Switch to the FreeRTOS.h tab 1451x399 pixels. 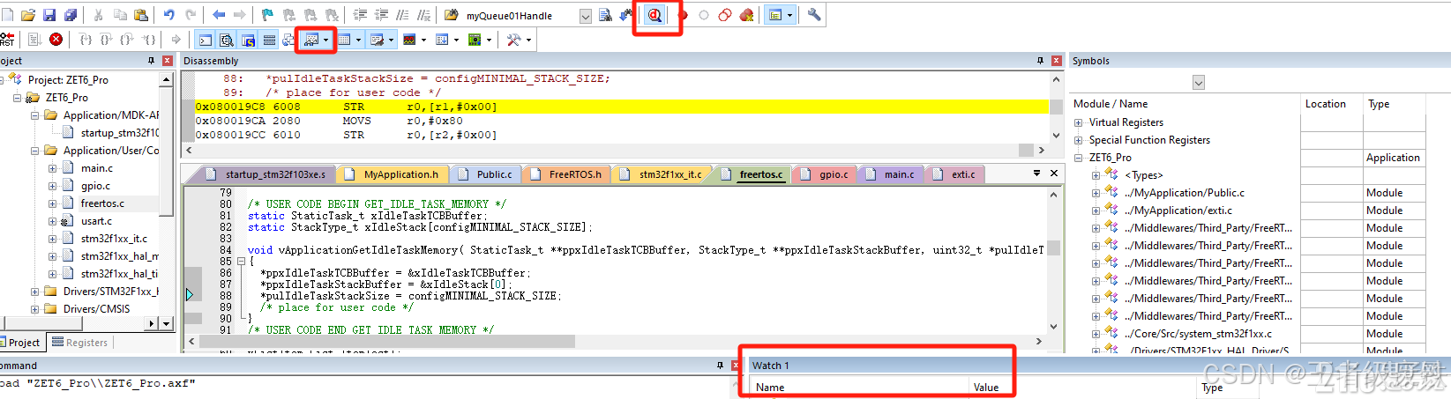point(568,174)
